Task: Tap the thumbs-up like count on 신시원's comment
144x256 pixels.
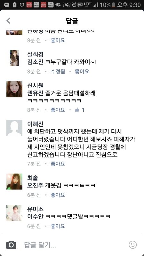Action: [x=79, y=110]
